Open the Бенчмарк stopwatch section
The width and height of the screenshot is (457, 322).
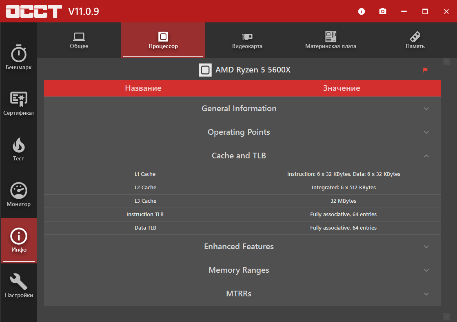18,58
